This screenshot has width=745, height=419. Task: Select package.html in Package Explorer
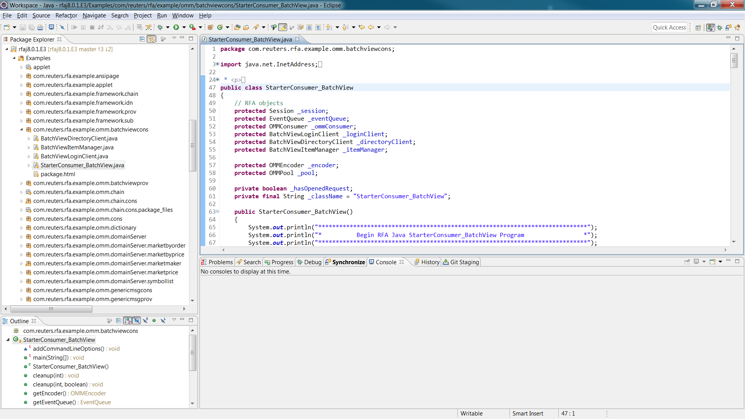tap(58, 174)
